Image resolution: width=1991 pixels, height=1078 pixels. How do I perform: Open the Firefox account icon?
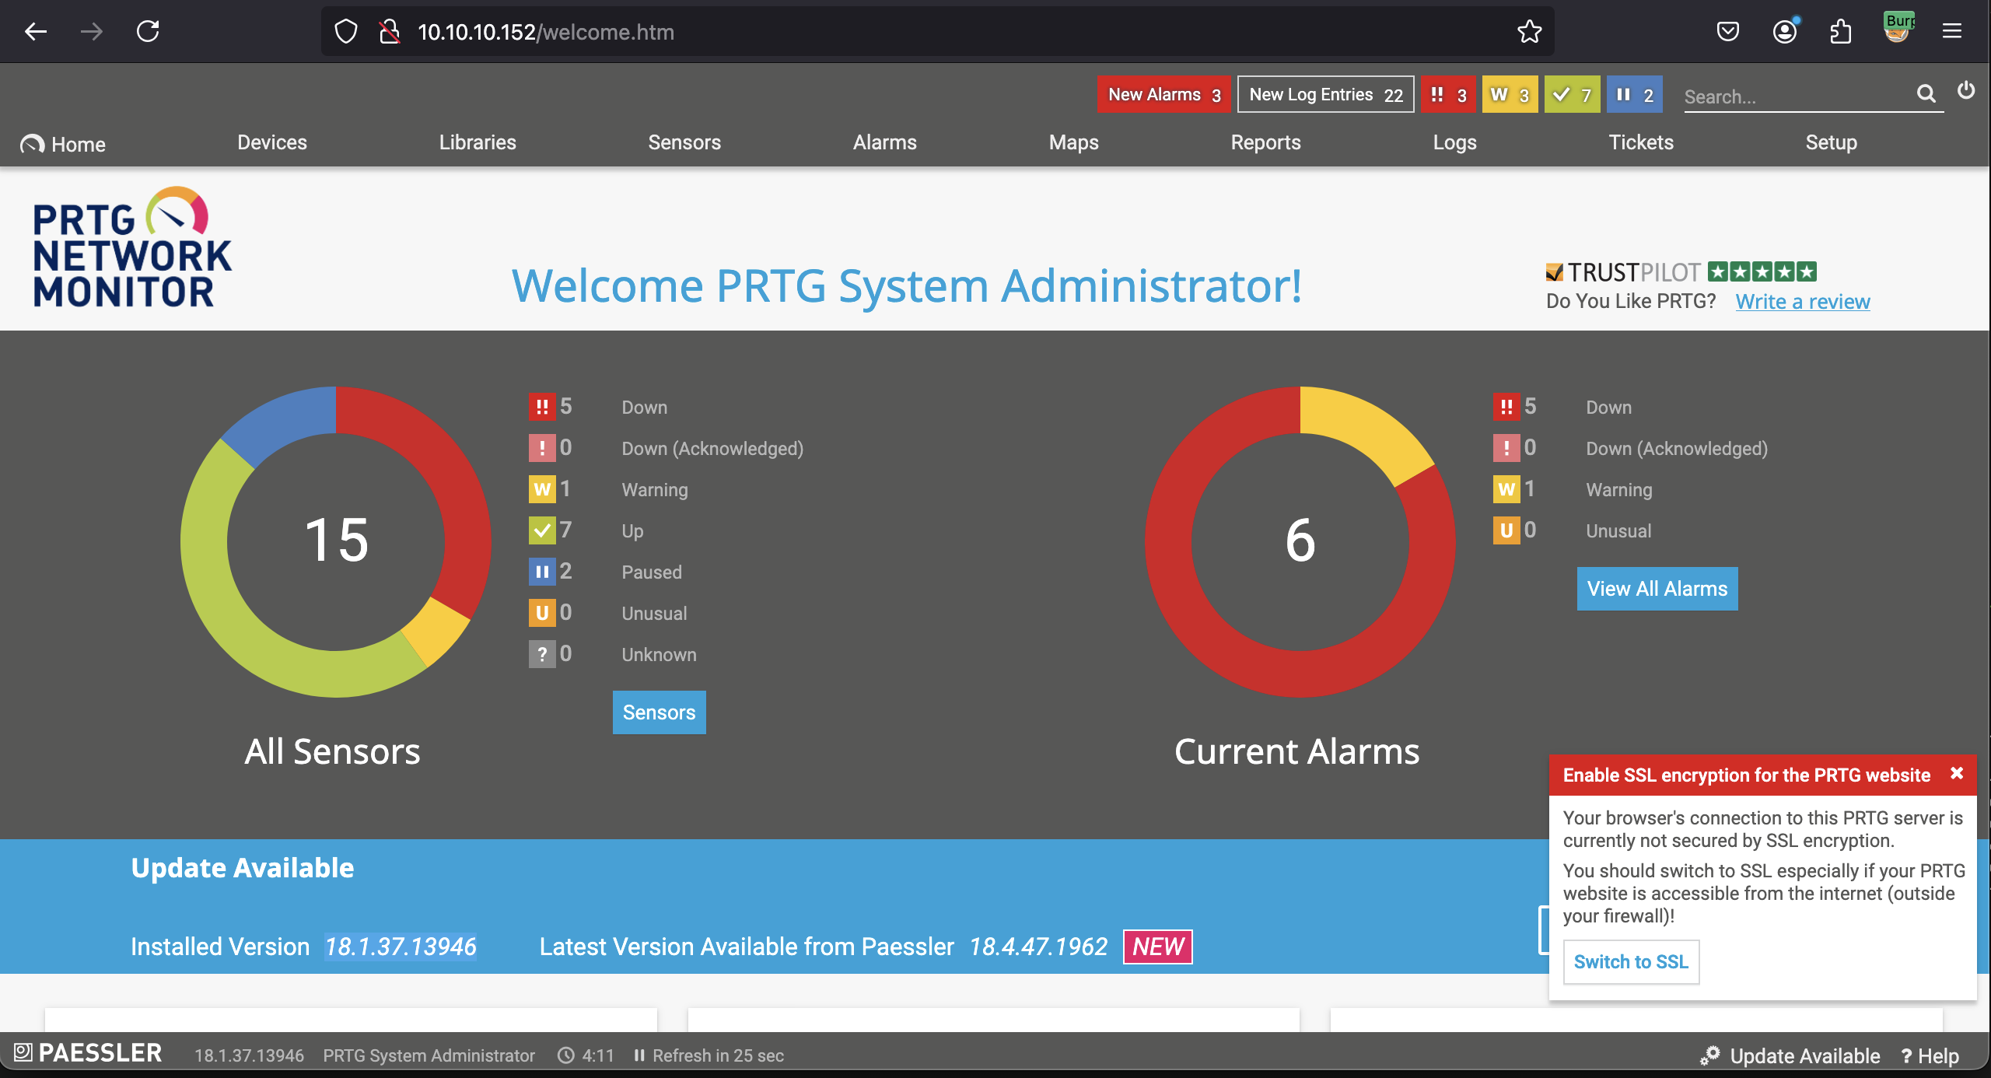(1784, 31)
